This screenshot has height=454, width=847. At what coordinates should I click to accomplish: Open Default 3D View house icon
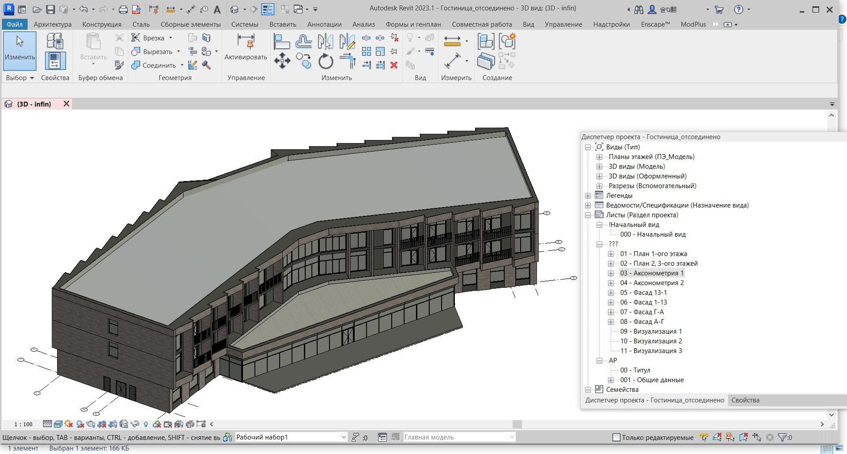[x=235, y=9]
